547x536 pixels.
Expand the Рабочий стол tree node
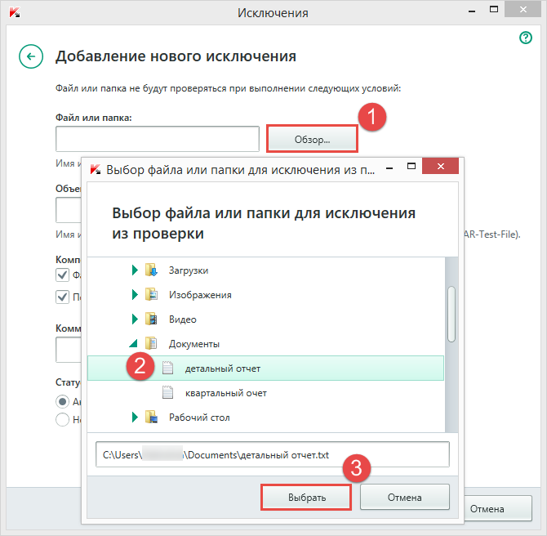coord(135,418)
